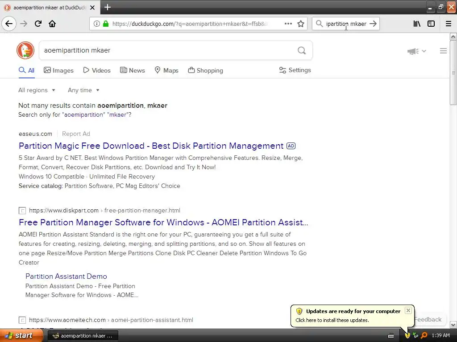Click the diskpart.com result URL
This screenshot has height=342, width=457.
(x=104, y=210)
